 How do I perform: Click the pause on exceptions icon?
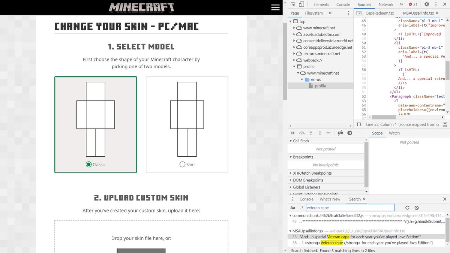[x=349, y=133]
